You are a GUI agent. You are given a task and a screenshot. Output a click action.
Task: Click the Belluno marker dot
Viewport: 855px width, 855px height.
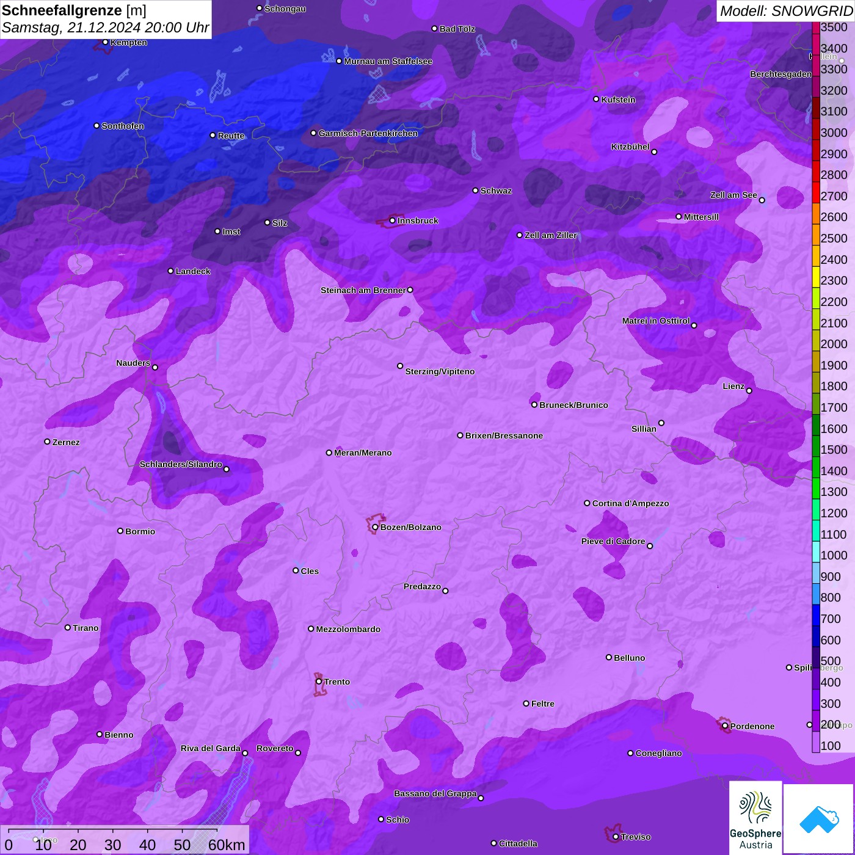pos(609,657)
